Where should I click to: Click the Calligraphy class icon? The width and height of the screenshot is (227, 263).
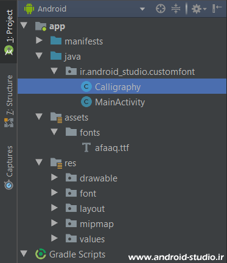pyautogui.click(x=86, y=87)
